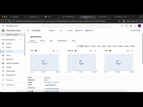The image size is (143, 107).
Task: Open Learn about Enterprise link
Action: [12, 34]
